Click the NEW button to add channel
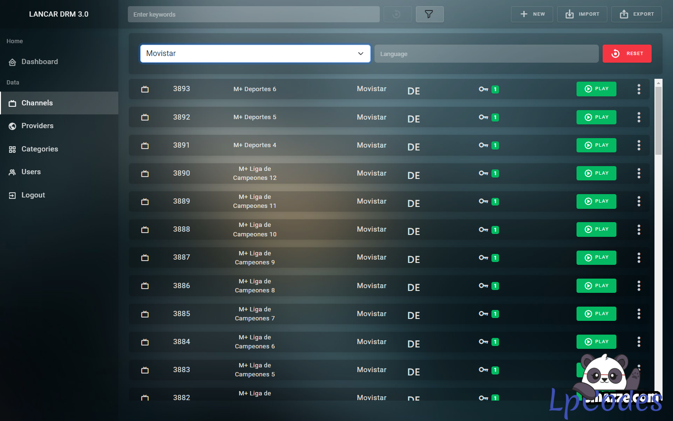The image size is (673, 421). click(x=532, y=14)
